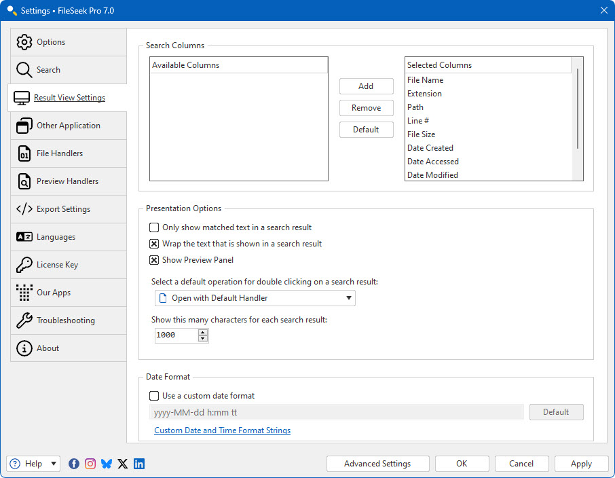Click the document icon in the handler dropdown
615x478 pixels.
coord(163,298)
